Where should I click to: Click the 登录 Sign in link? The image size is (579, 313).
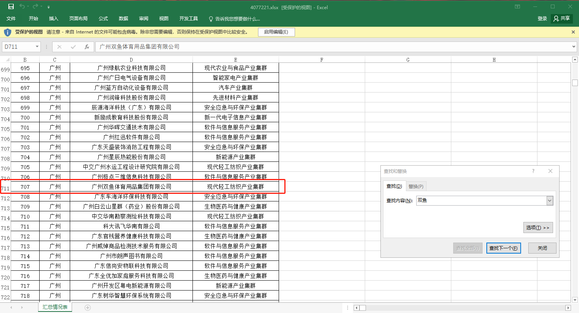point(542,19)
